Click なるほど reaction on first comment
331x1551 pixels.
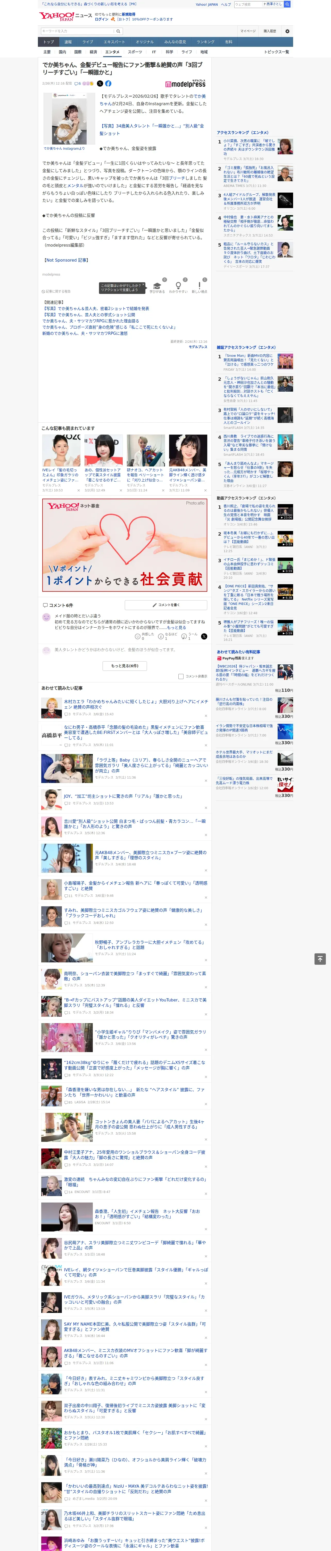168,636
